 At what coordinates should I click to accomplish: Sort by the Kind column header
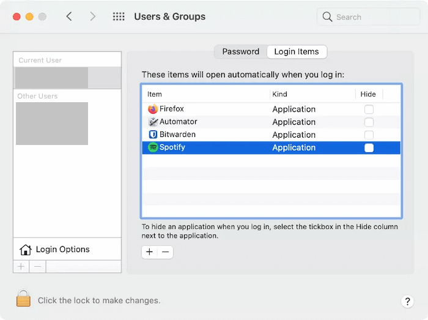279,94
